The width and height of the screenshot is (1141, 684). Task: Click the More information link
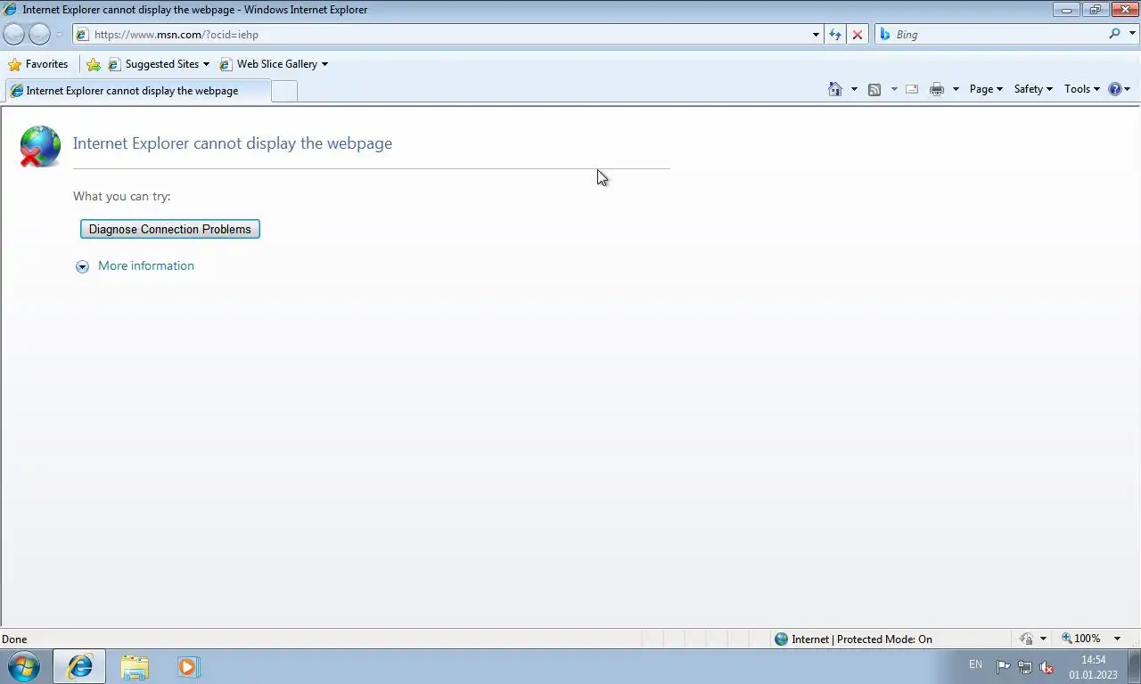click(146, 265)
